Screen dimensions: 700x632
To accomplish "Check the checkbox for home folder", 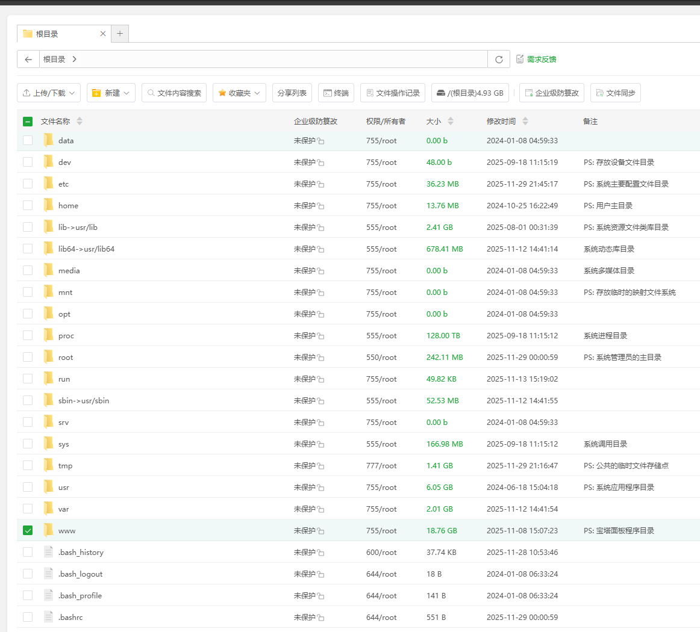I will pos(28,205).
